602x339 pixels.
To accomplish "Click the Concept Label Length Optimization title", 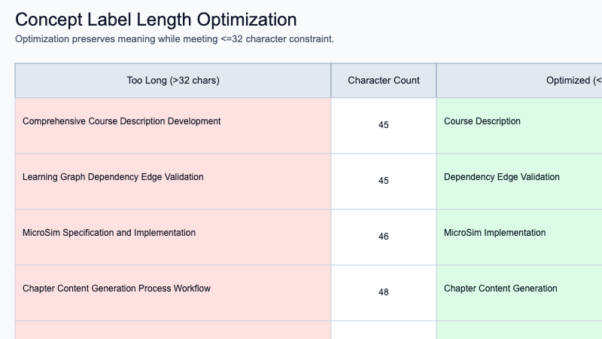I will pos(156,20).
